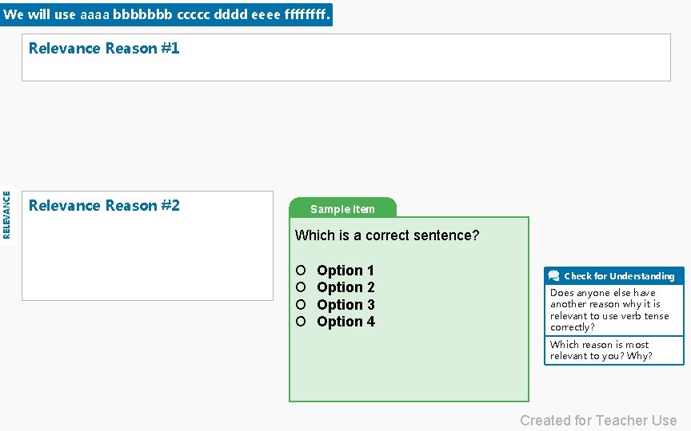This screenshot has width=691, height=431.
Task: Choose the Option 2 radio button
Action: [301, 287]
